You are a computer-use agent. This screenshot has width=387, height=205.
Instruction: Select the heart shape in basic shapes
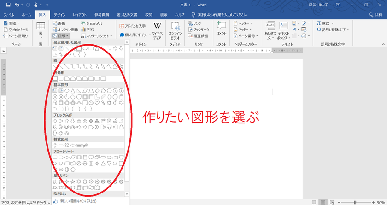point(97,103)
